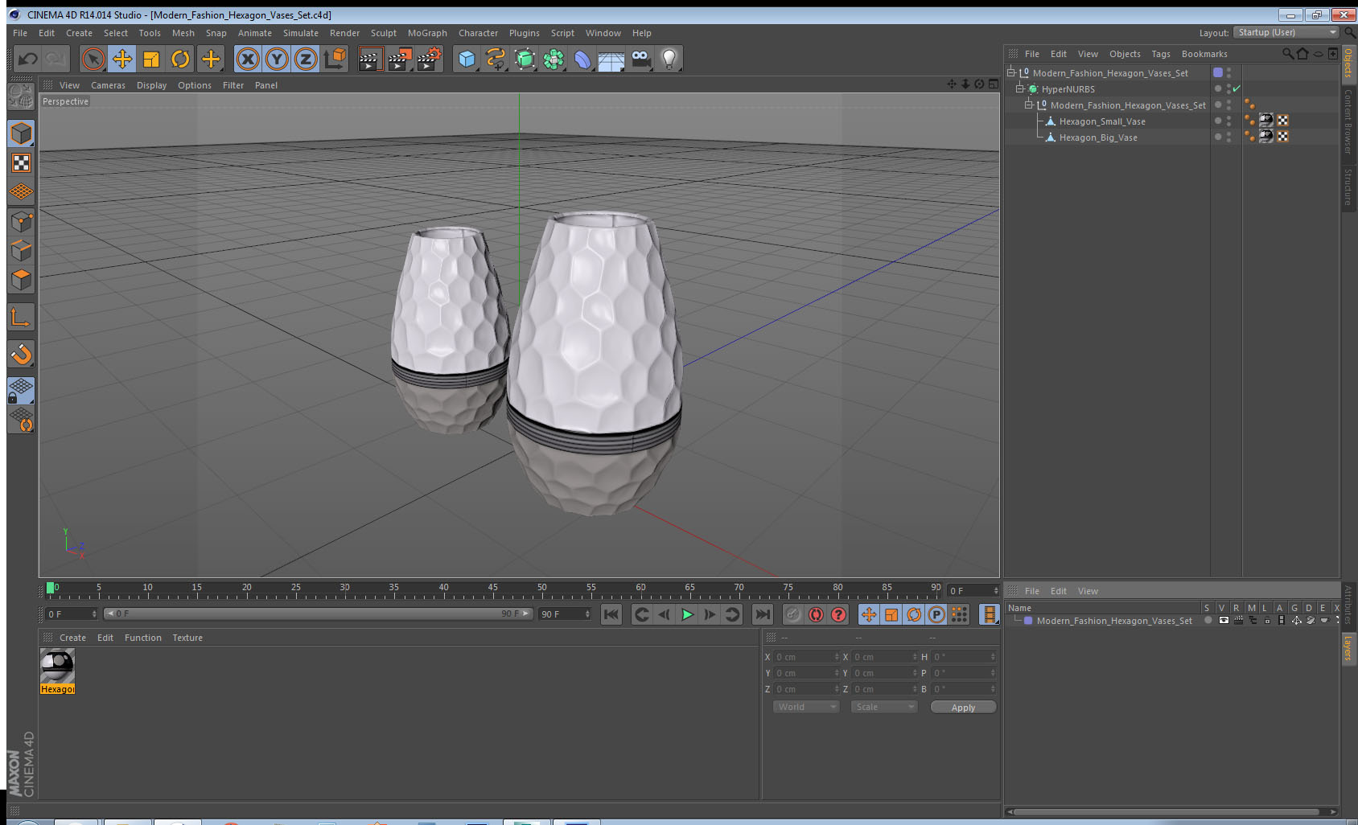Add a Light object

pos(669,59)
